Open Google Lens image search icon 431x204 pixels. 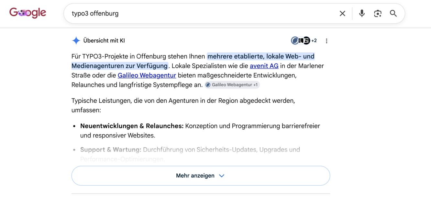pyautogui.click(x=378, y=14)
